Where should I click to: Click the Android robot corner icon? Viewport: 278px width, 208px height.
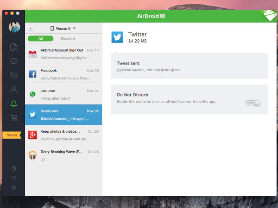[x=270, y=15]
